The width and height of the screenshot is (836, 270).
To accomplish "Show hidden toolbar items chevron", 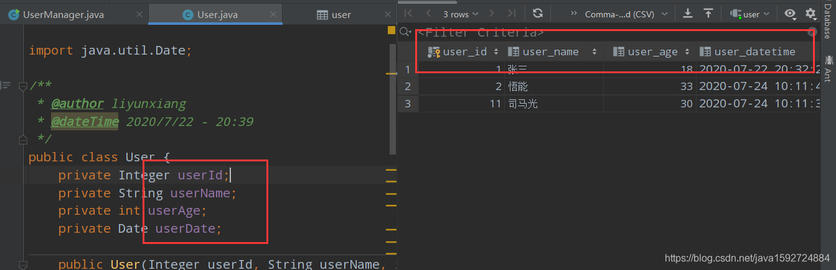I will (573, 14).
